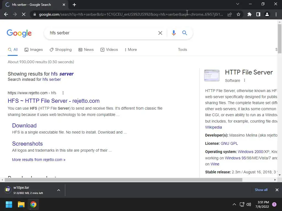
Task: Close the downloads bar
Action: [x=277, y=190]
